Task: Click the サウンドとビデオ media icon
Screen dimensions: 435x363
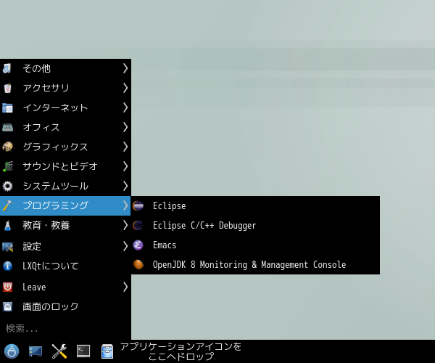Action: coord(7,166)
